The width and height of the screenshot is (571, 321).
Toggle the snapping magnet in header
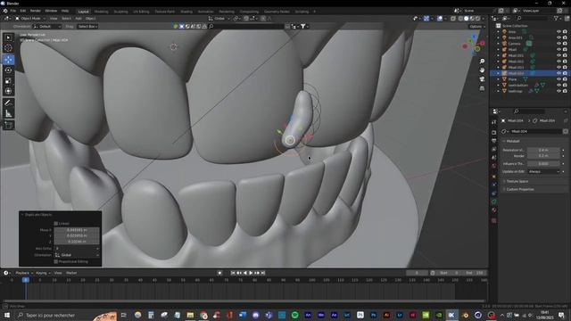[246, 18]
